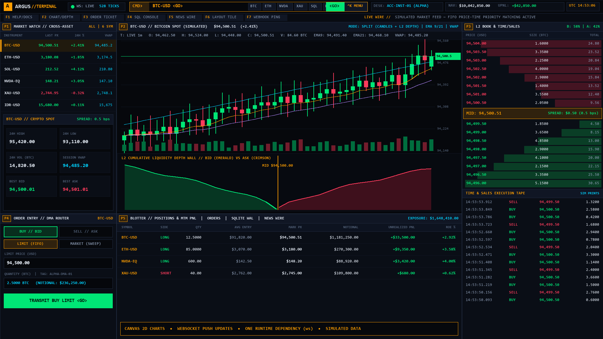Viewport: 603px width, 339px height.
Task: Click the CMD> command line input
Action: coord(198,6)
